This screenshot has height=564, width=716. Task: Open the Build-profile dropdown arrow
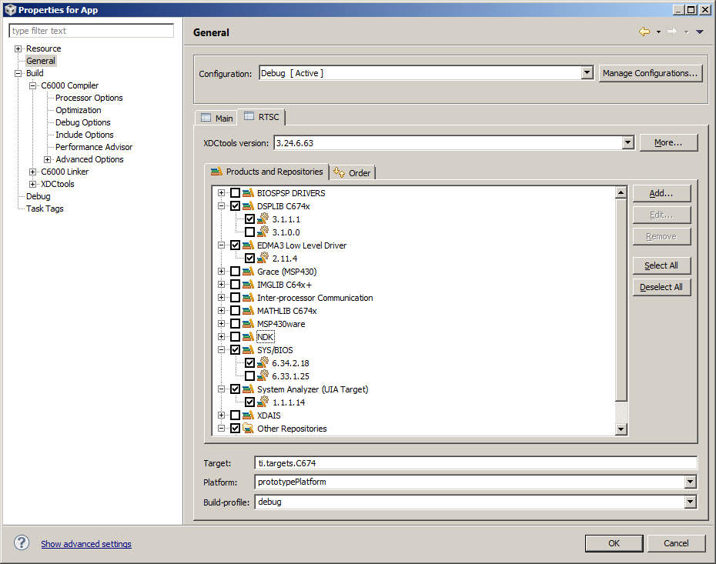(690, 502)
